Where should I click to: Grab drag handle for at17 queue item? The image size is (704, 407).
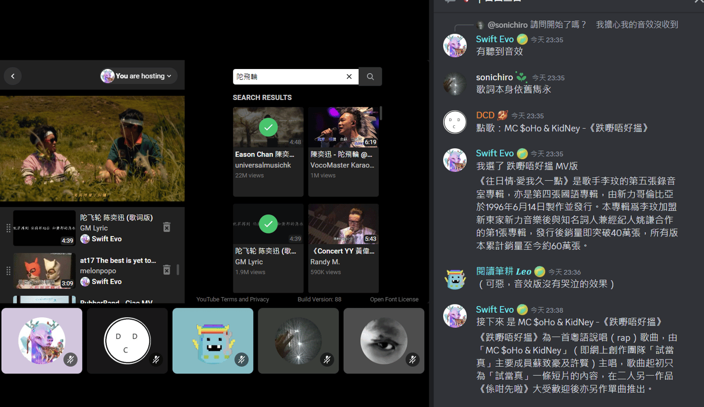click(x=8, y=271)
